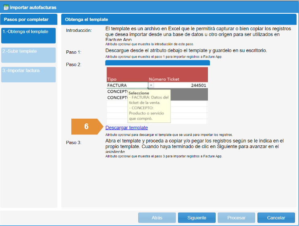
Task: Click the FACTURA cell in the template preview
Action: point(126,86)
